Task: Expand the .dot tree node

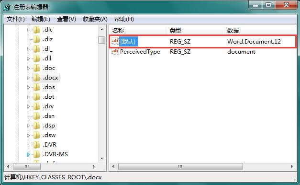Action: 28,97
